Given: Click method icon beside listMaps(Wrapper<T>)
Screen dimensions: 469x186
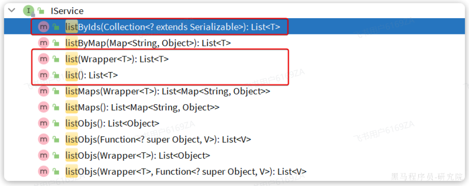Looking at the screenshot, I should (43, 91).
